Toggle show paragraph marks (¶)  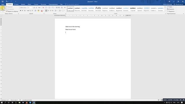click(65, 8)
